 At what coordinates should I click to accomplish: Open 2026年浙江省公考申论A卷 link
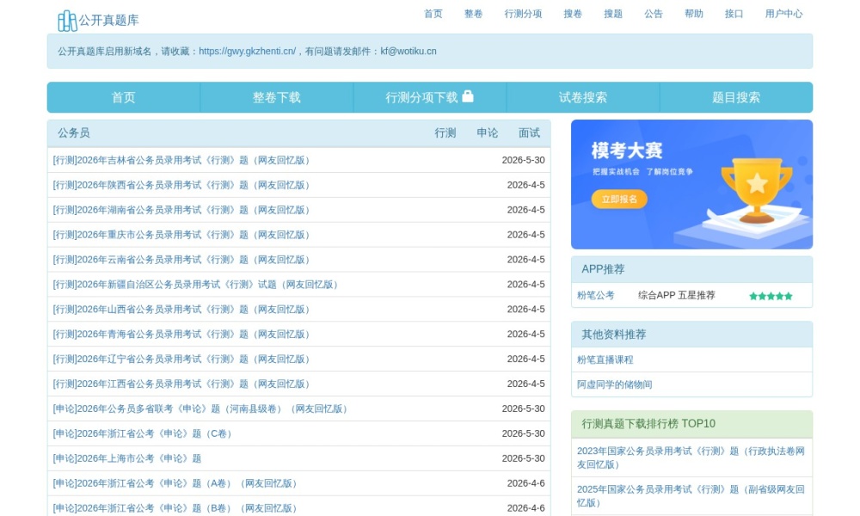175,483
